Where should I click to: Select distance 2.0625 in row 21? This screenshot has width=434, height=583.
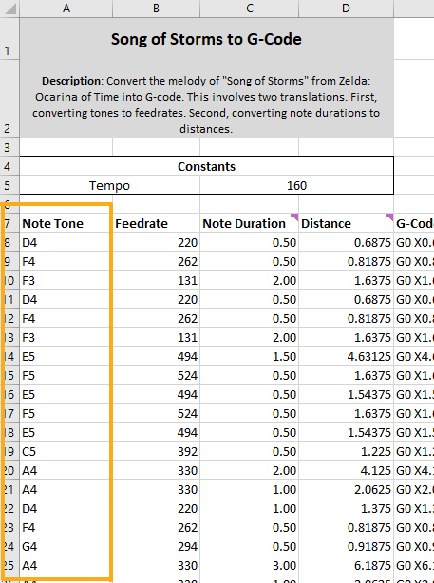pos(346,489)
